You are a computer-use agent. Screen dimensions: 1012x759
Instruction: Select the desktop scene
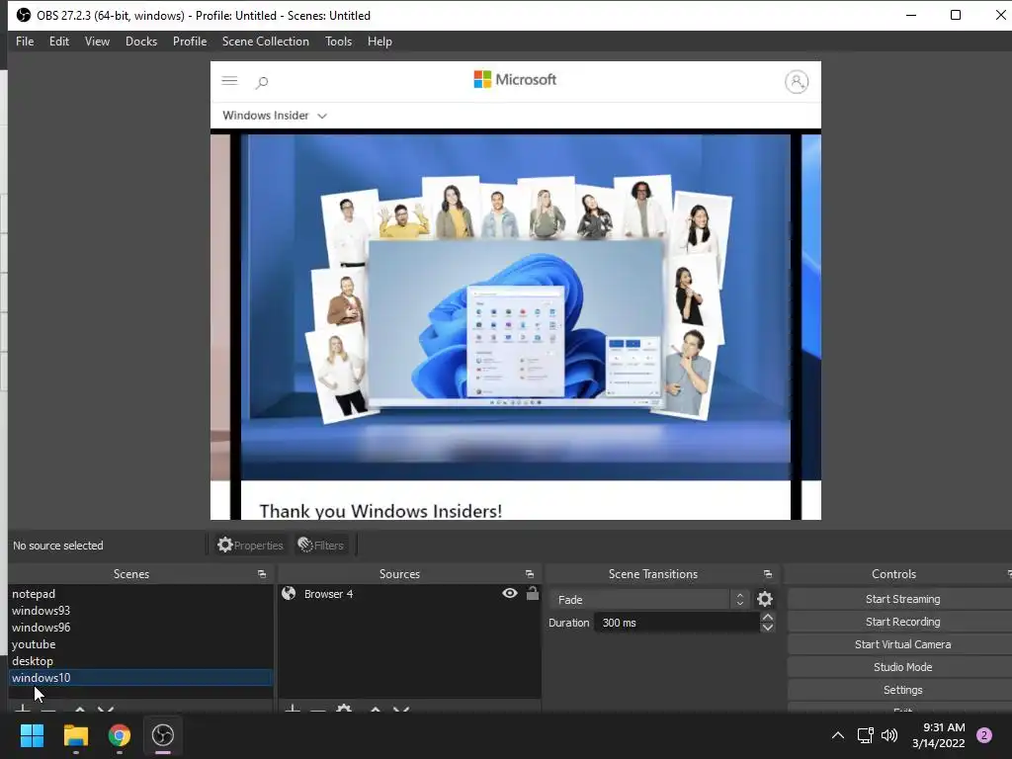(x=140, y=661)
